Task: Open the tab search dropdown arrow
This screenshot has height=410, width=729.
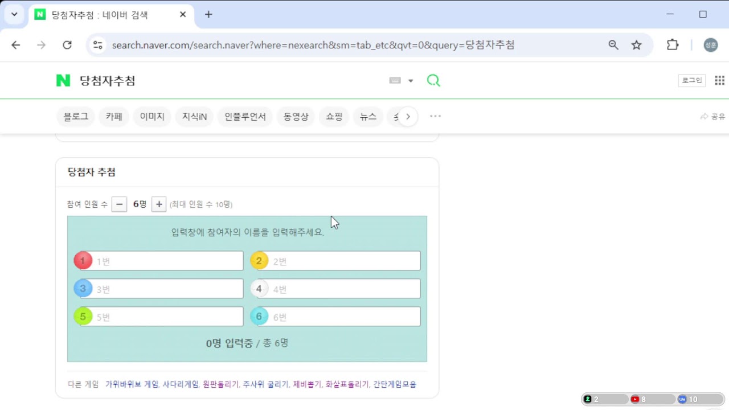Action: point(14,15)
